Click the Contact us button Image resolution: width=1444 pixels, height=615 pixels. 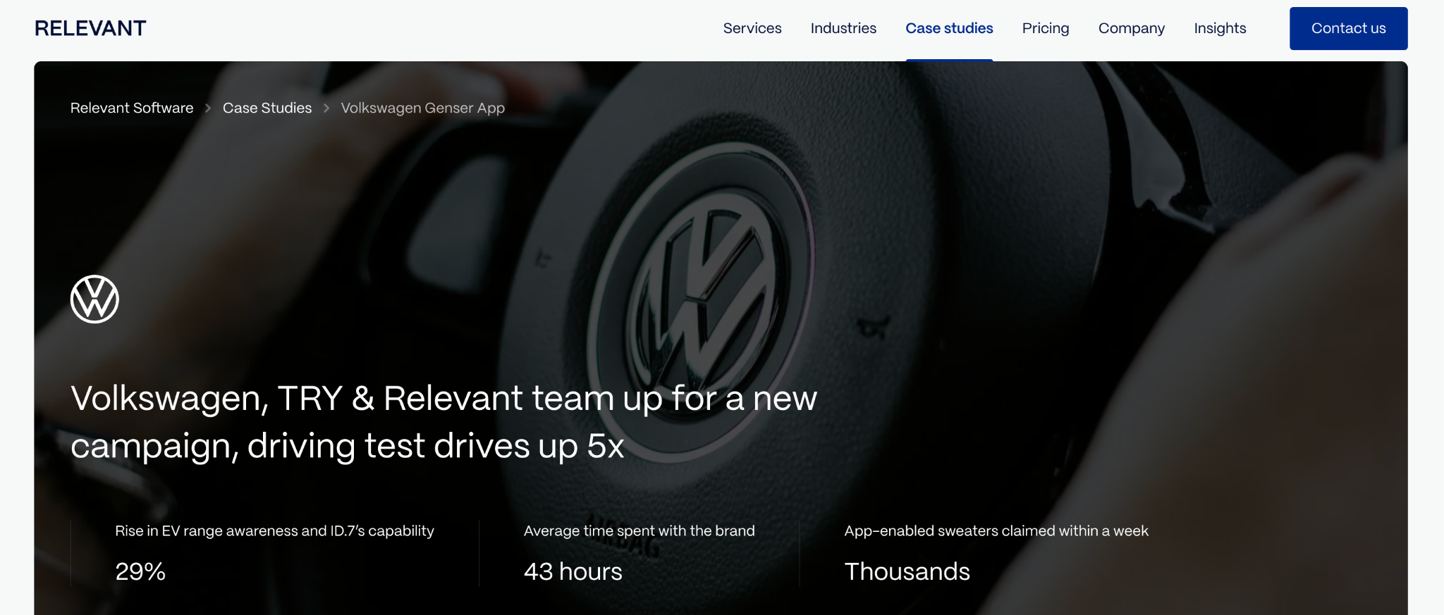1349,28
